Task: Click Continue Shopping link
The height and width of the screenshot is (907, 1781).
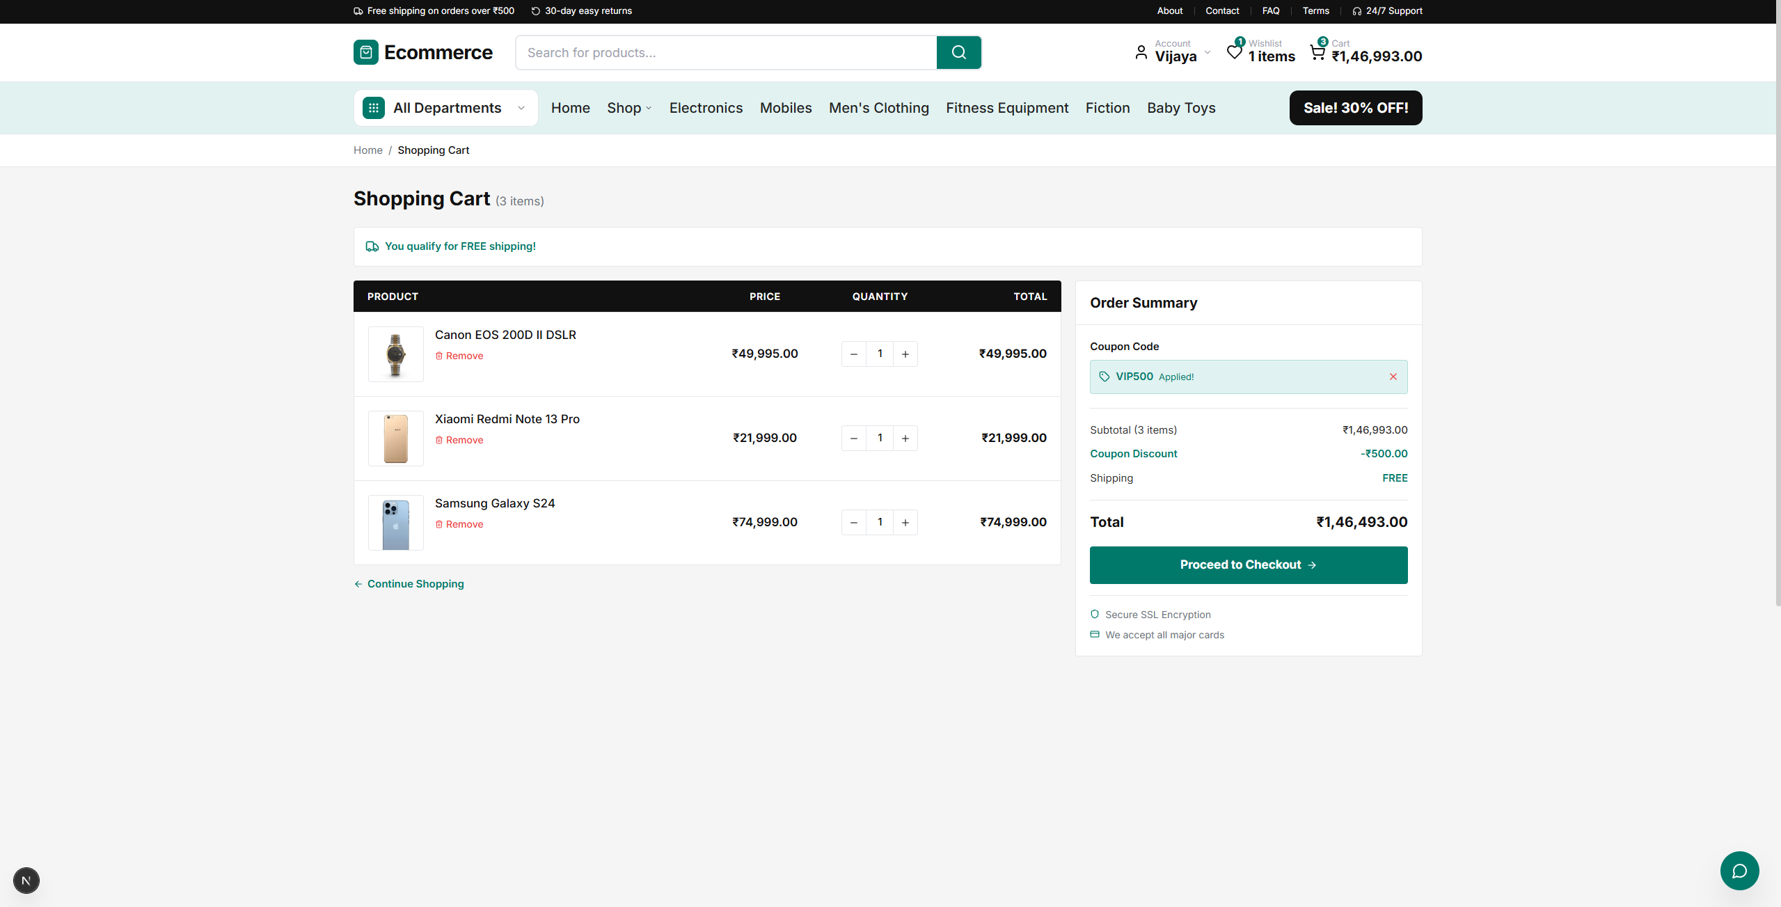Action: pos(409,584)
